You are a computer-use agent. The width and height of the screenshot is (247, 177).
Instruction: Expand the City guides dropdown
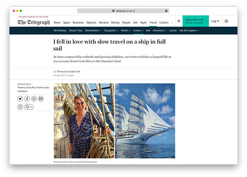click(111, 30)
